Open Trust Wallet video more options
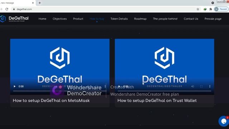 coord(210,86)
